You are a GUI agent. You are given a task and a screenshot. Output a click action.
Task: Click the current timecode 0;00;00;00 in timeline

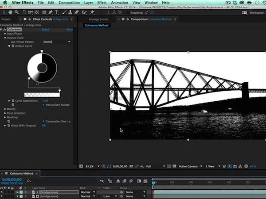click(12, 180)
